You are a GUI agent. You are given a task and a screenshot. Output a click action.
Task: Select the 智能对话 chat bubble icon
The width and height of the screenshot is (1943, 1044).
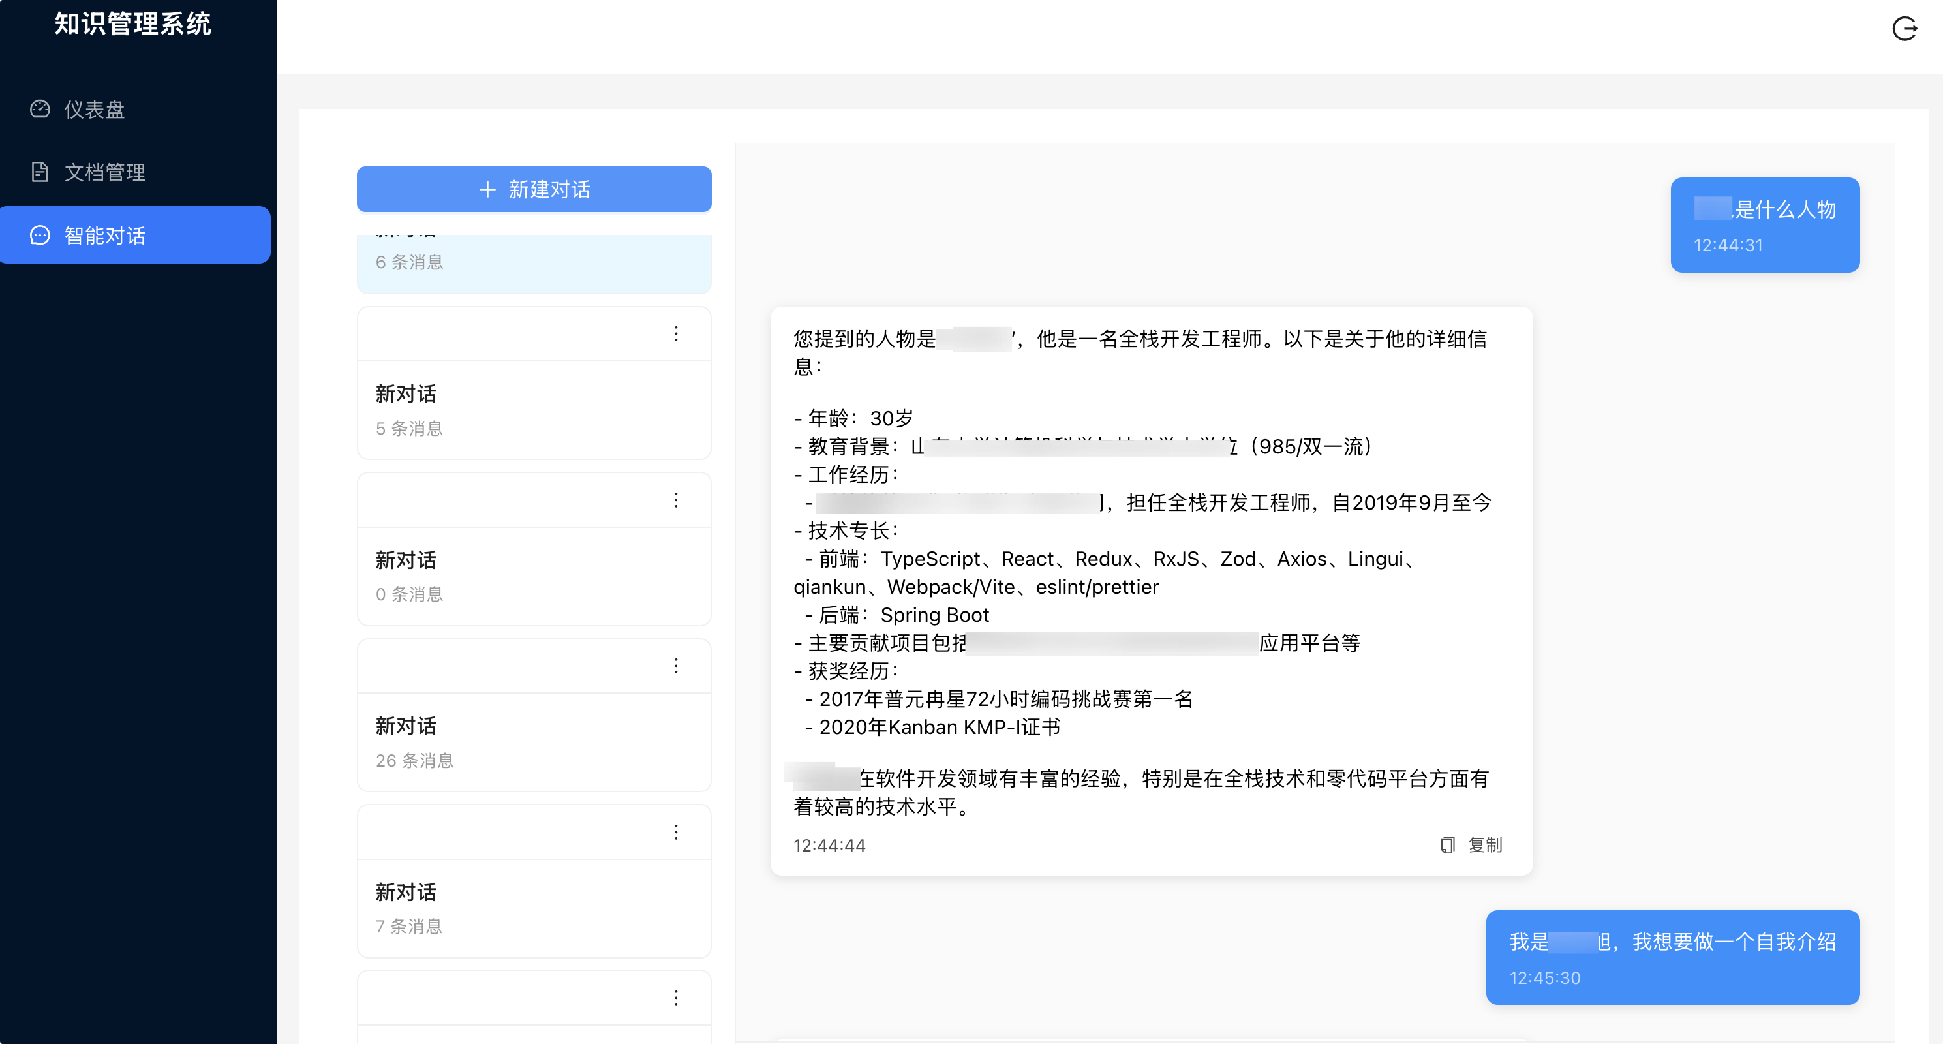(39, 235)
